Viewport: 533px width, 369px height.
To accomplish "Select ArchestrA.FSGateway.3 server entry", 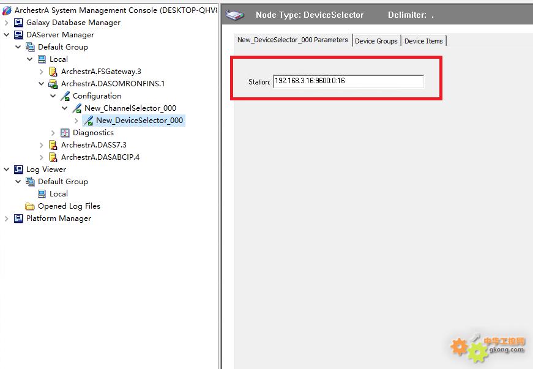I will coord(101,72).
